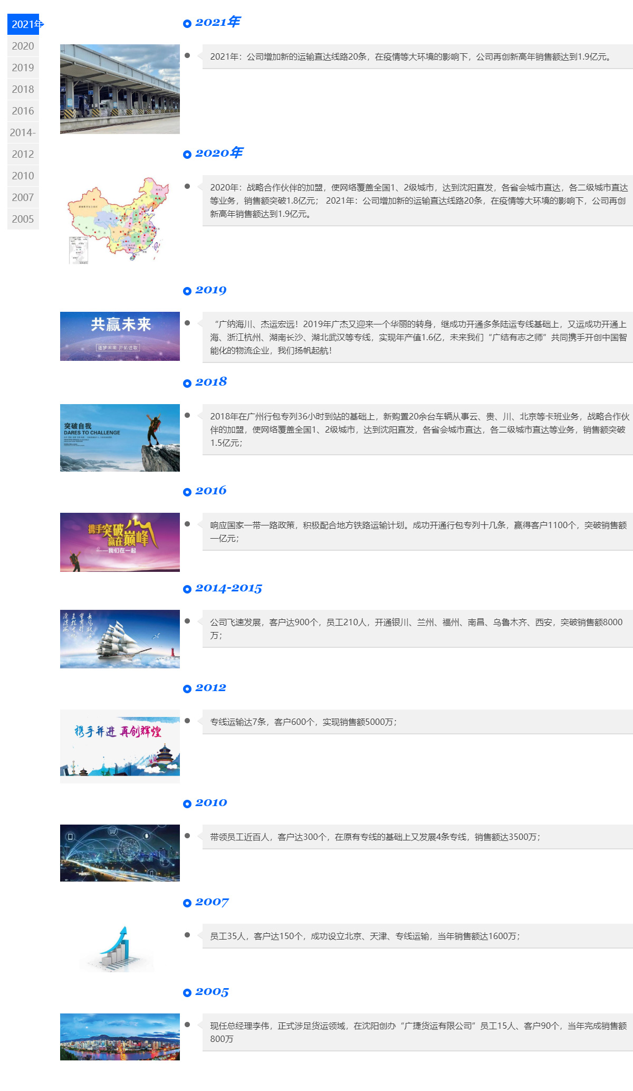Click the 共赢未来 banner image

click(x=120, y=336)
